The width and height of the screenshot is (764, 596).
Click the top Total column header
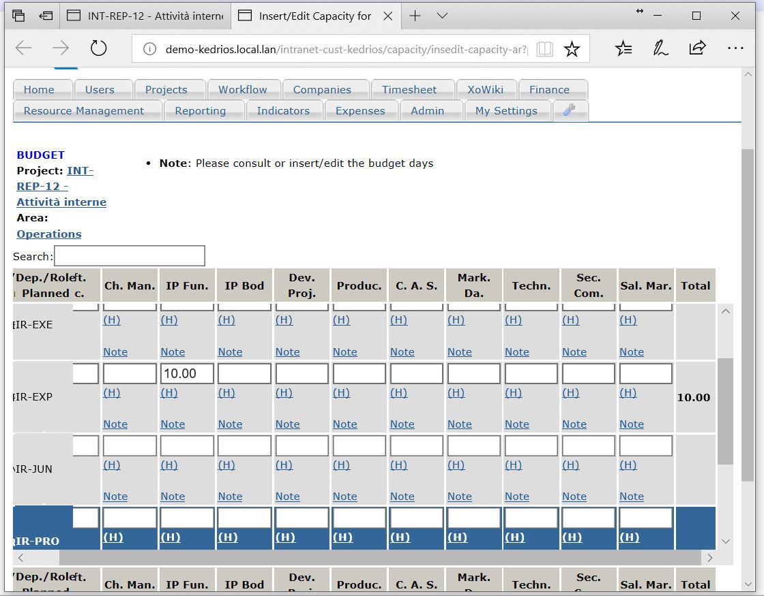(695, 285)
